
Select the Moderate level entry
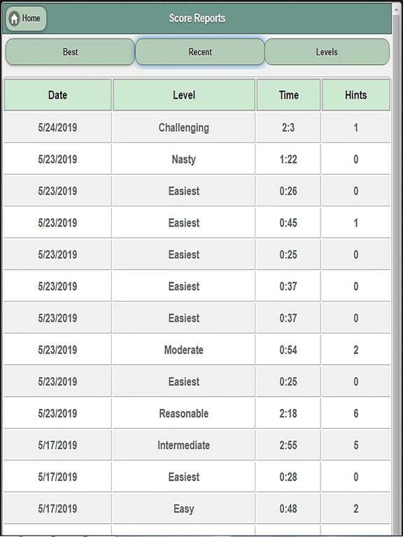pos(184,350)
